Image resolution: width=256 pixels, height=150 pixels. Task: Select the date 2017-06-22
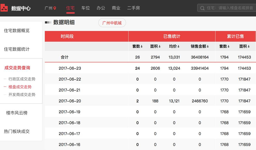(70, 79)
